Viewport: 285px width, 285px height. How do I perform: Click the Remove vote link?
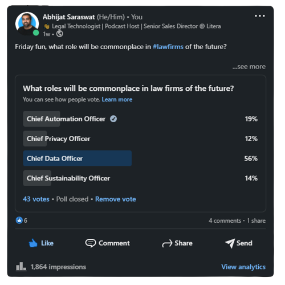click(116, 199)
